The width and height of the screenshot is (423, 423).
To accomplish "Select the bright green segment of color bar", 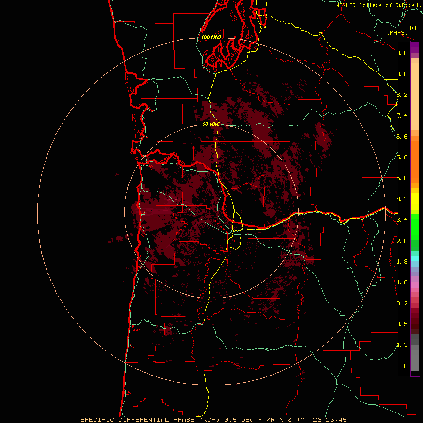I will click(415, 227).
